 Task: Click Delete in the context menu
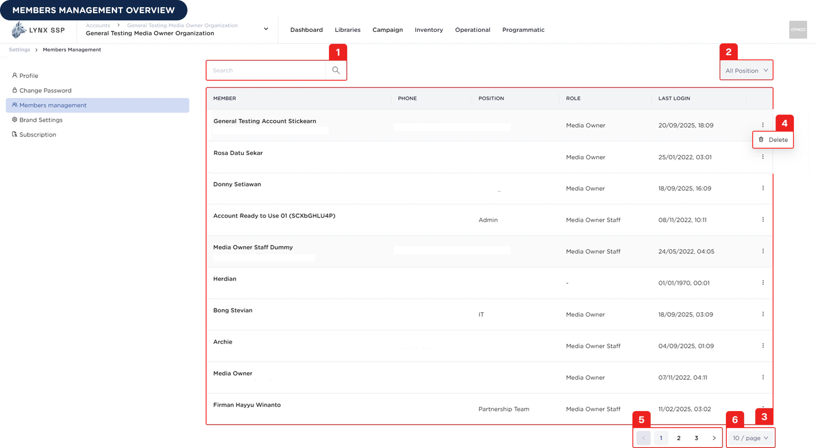(779, 140)
